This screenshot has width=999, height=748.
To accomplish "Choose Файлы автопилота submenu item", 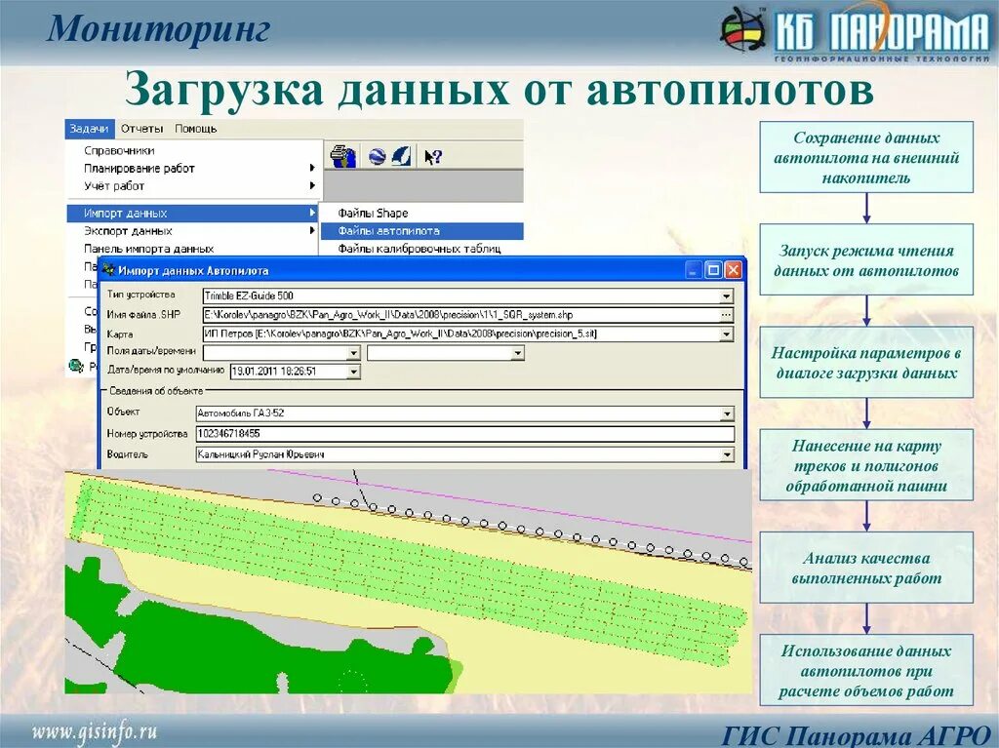I will click(x=421, y=231).
